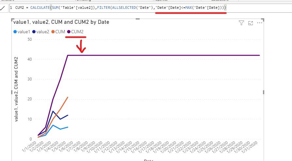Viewport: 292px width, 161px height.
Task: Select the top-center resize handle of chart
Action: click(x=138, y=19)
